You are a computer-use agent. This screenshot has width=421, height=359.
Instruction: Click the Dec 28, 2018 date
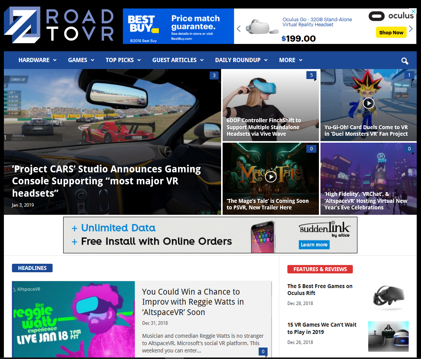click(x=300, y=303)
